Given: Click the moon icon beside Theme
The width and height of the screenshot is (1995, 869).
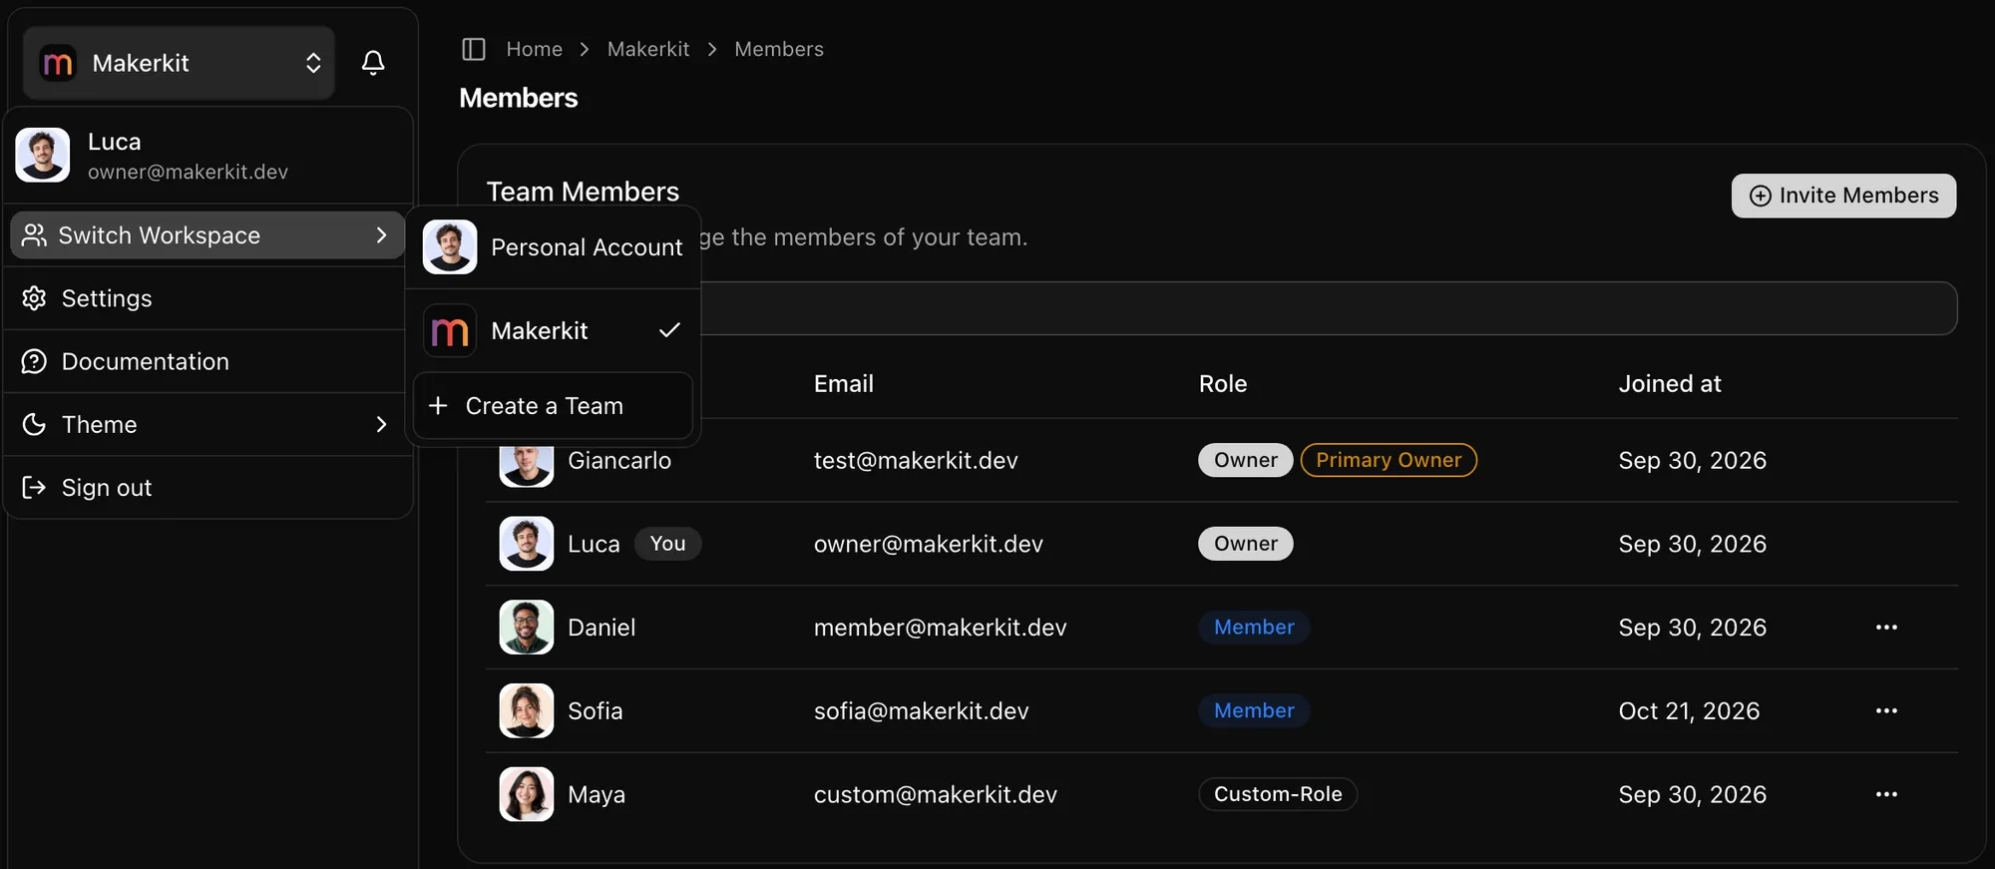Looking at the screenshot, I should pos(34,424).
